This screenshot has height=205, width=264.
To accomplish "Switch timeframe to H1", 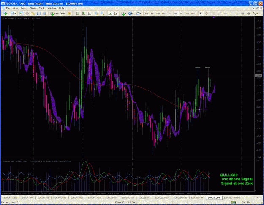I will (x=170, y=14).
